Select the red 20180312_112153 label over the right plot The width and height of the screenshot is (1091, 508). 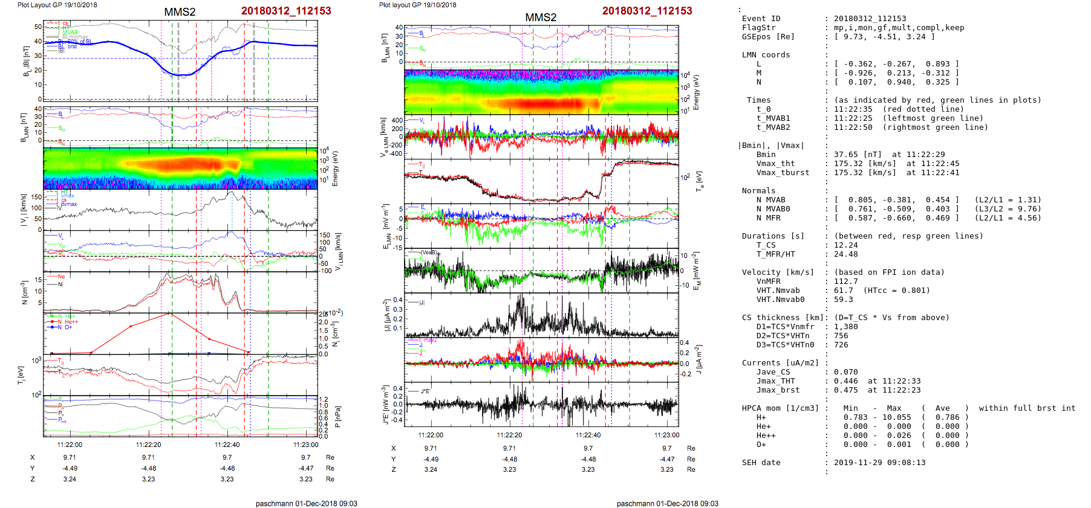647,11
